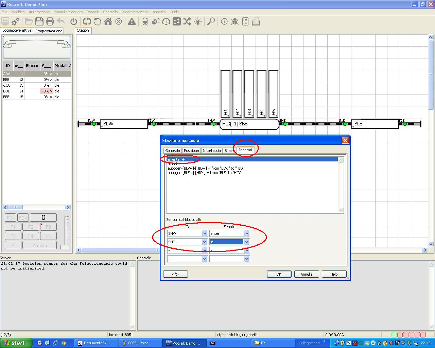Click the FG+ function group button
435x348 pixels.
pyautogui.click(x=23, y=217)
